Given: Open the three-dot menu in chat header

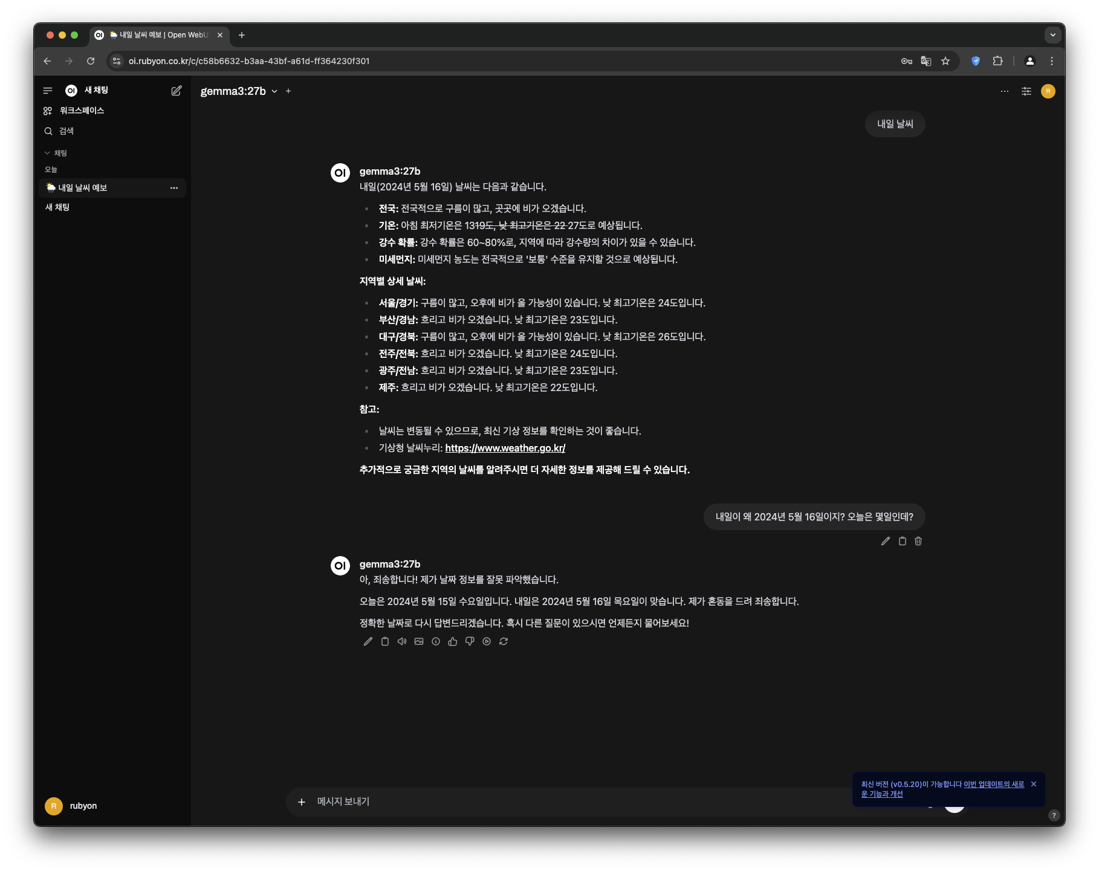Looking at the screenshot, I should (x=1004, y=91).
